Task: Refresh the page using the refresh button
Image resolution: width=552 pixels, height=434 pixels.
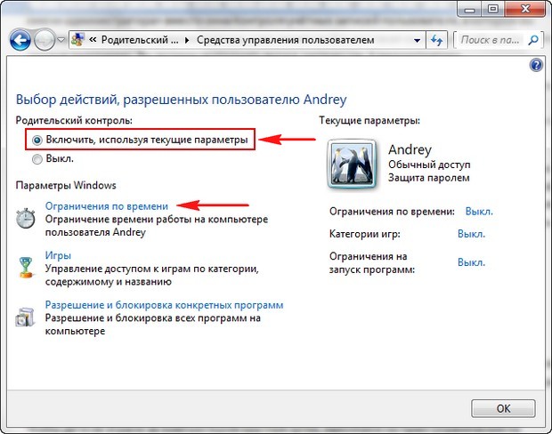Action: point(436,40)
